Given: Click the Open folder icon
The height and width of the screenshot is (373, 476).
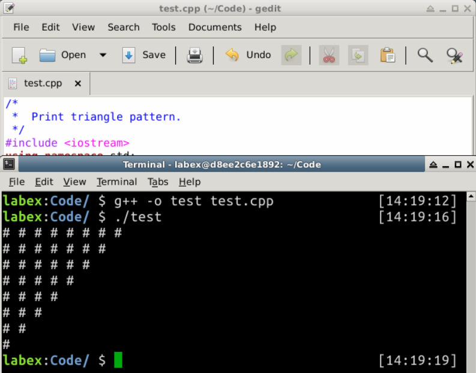Looking at the screenshot, I should tap(48, 55).
